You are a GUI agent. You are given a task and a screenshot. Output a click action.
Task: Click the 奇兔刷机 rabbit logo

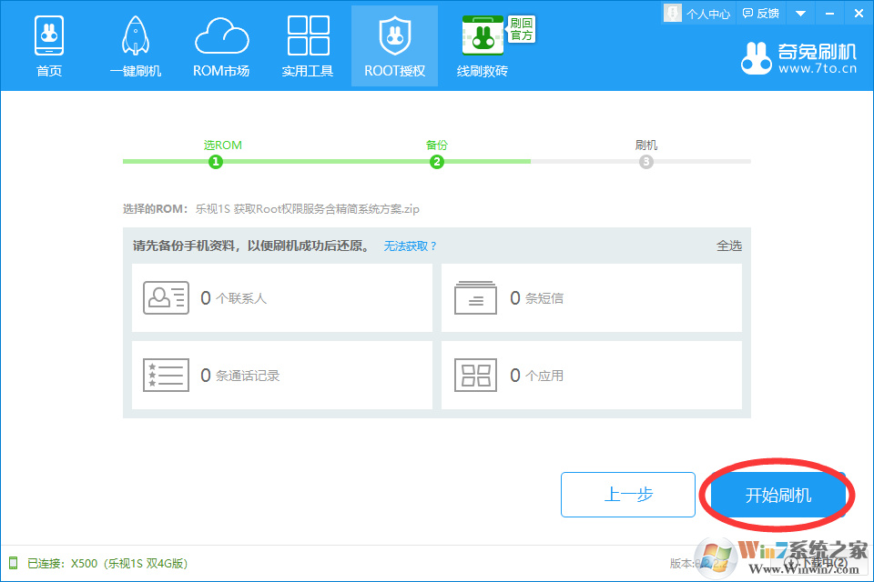click(x=757, y=58)
